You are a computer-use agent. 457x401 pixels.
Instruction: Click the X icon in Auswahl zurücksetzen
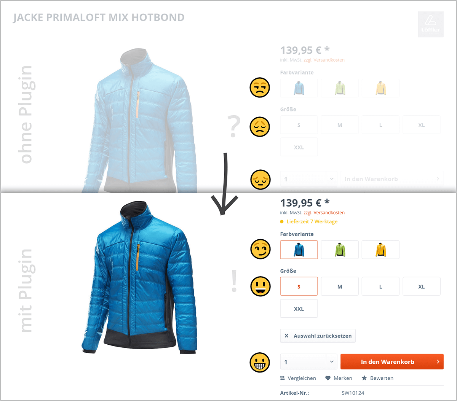(x=287, y=336)
